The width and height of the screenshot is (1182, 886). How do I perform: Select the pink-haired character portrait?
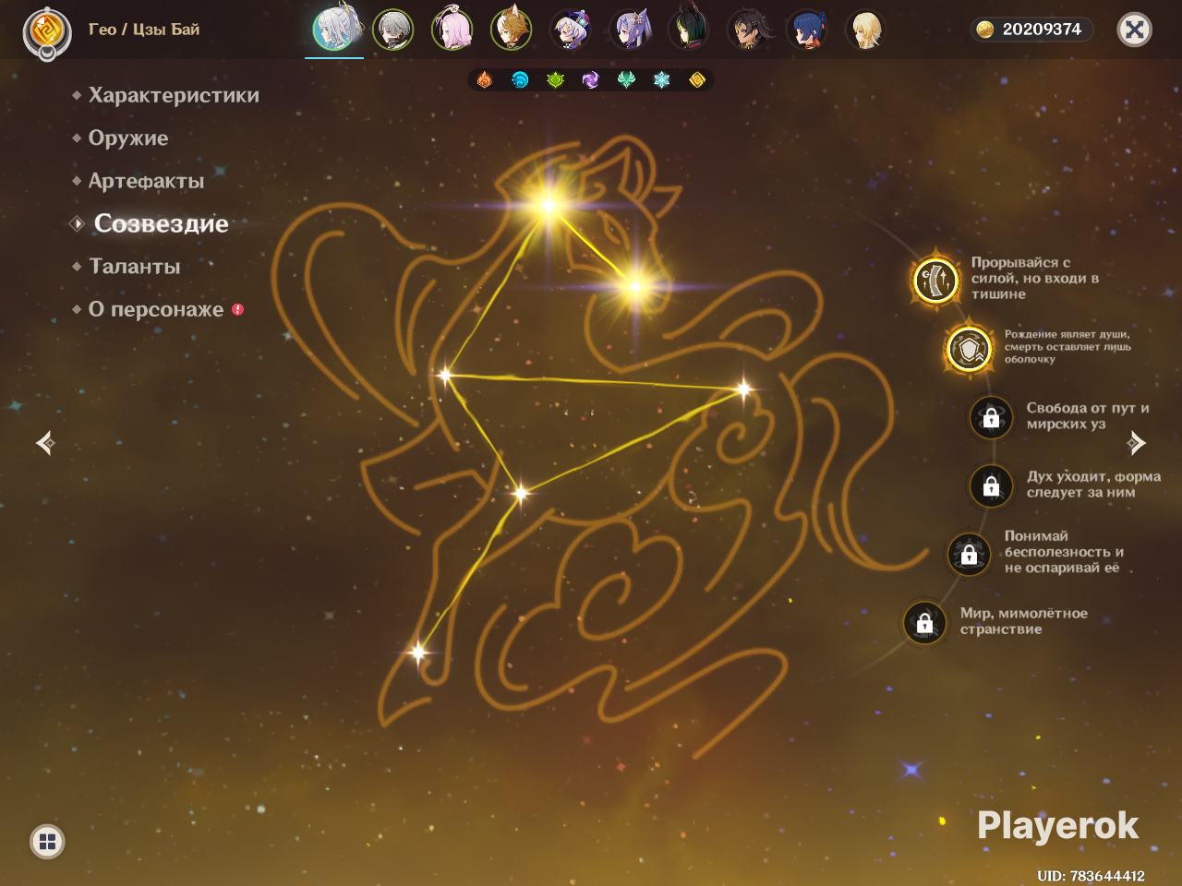click(x=452, y=30)
